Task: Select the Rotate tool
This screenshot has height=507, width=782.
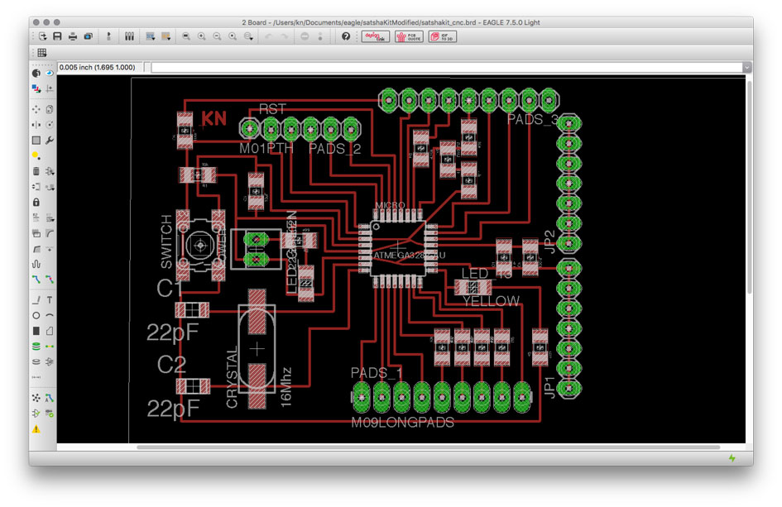Action: [50, 125]
